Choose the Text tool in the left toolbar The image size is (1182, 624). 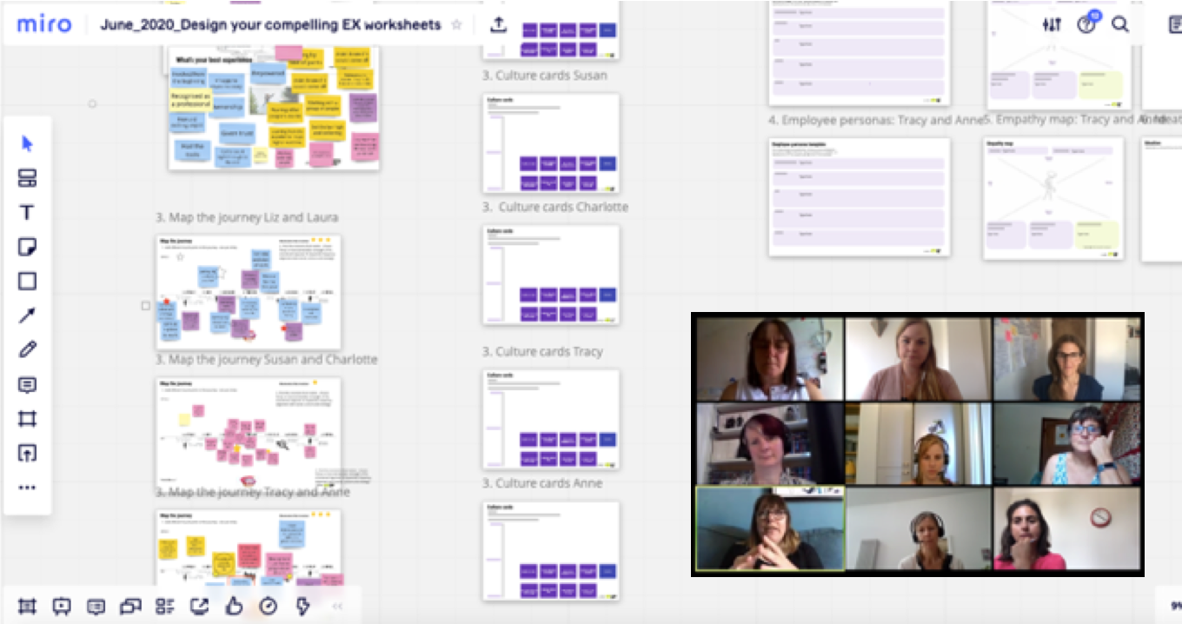click(27, 213)
